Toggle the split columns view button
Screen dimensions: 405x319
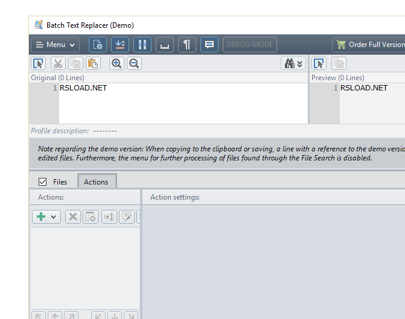pos(142,45)
